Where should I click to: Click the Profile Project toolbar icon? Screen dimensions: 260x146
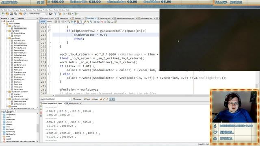75,14
